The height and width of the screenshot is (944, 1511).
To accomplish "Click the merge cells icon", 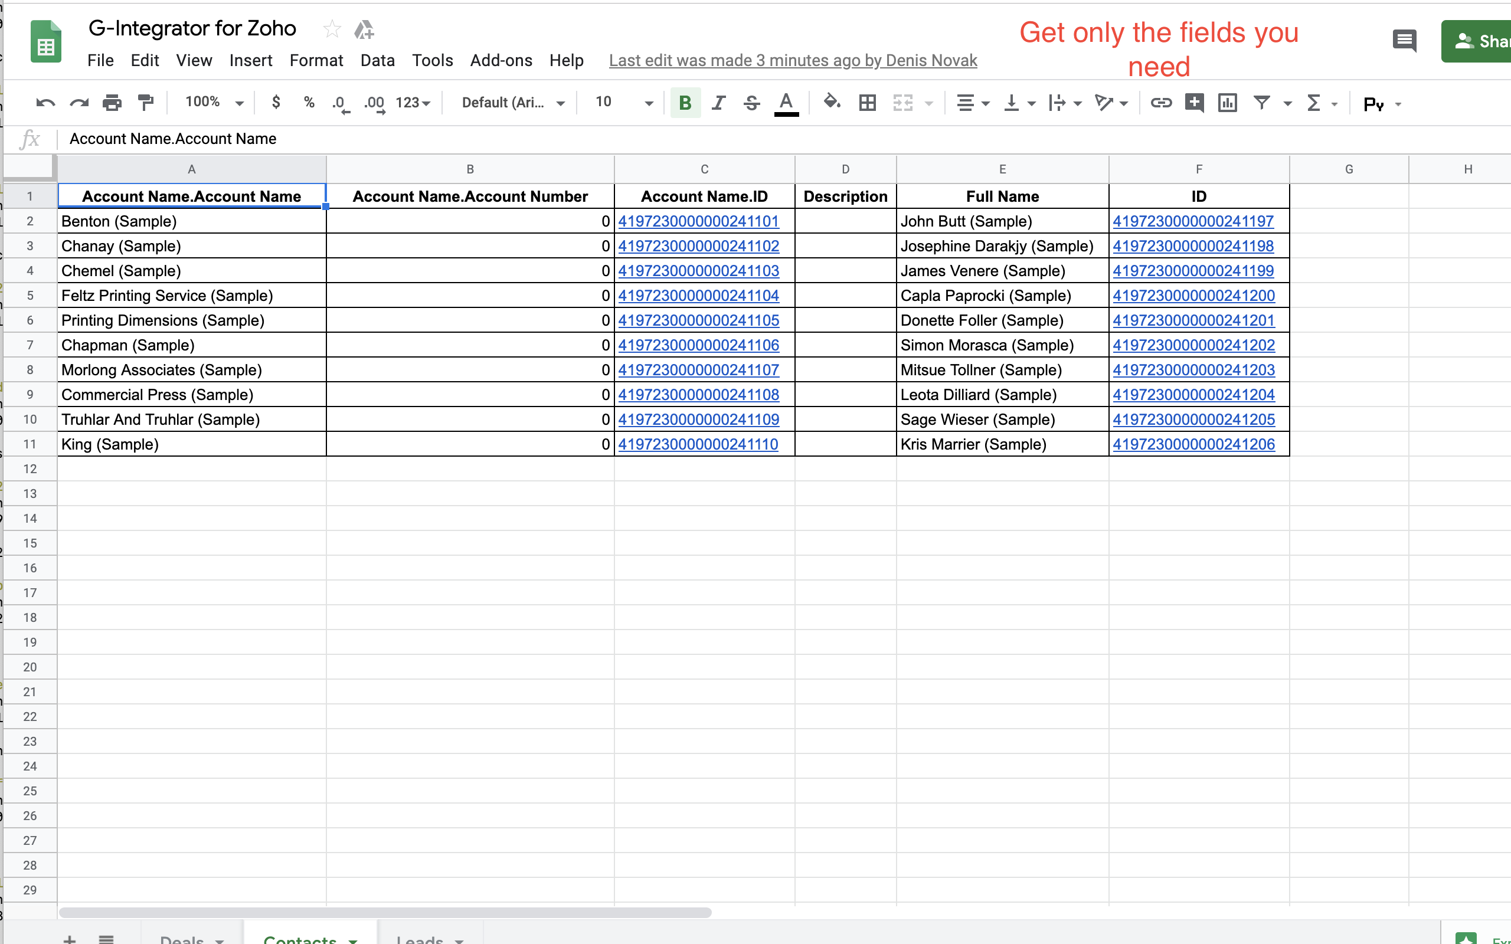I will point(903,103).
